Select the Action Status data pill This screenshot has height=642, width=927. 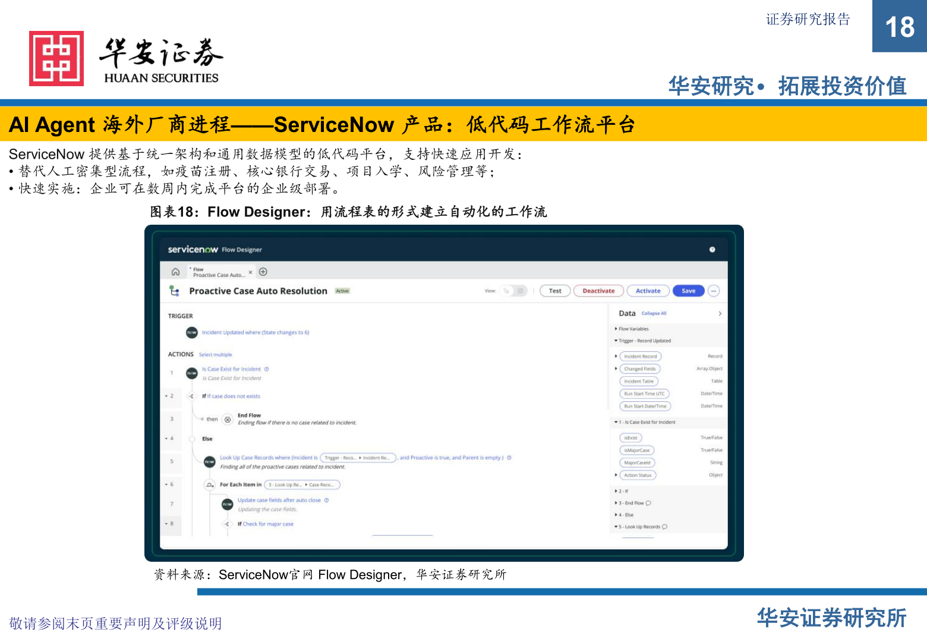coord(638,475)
